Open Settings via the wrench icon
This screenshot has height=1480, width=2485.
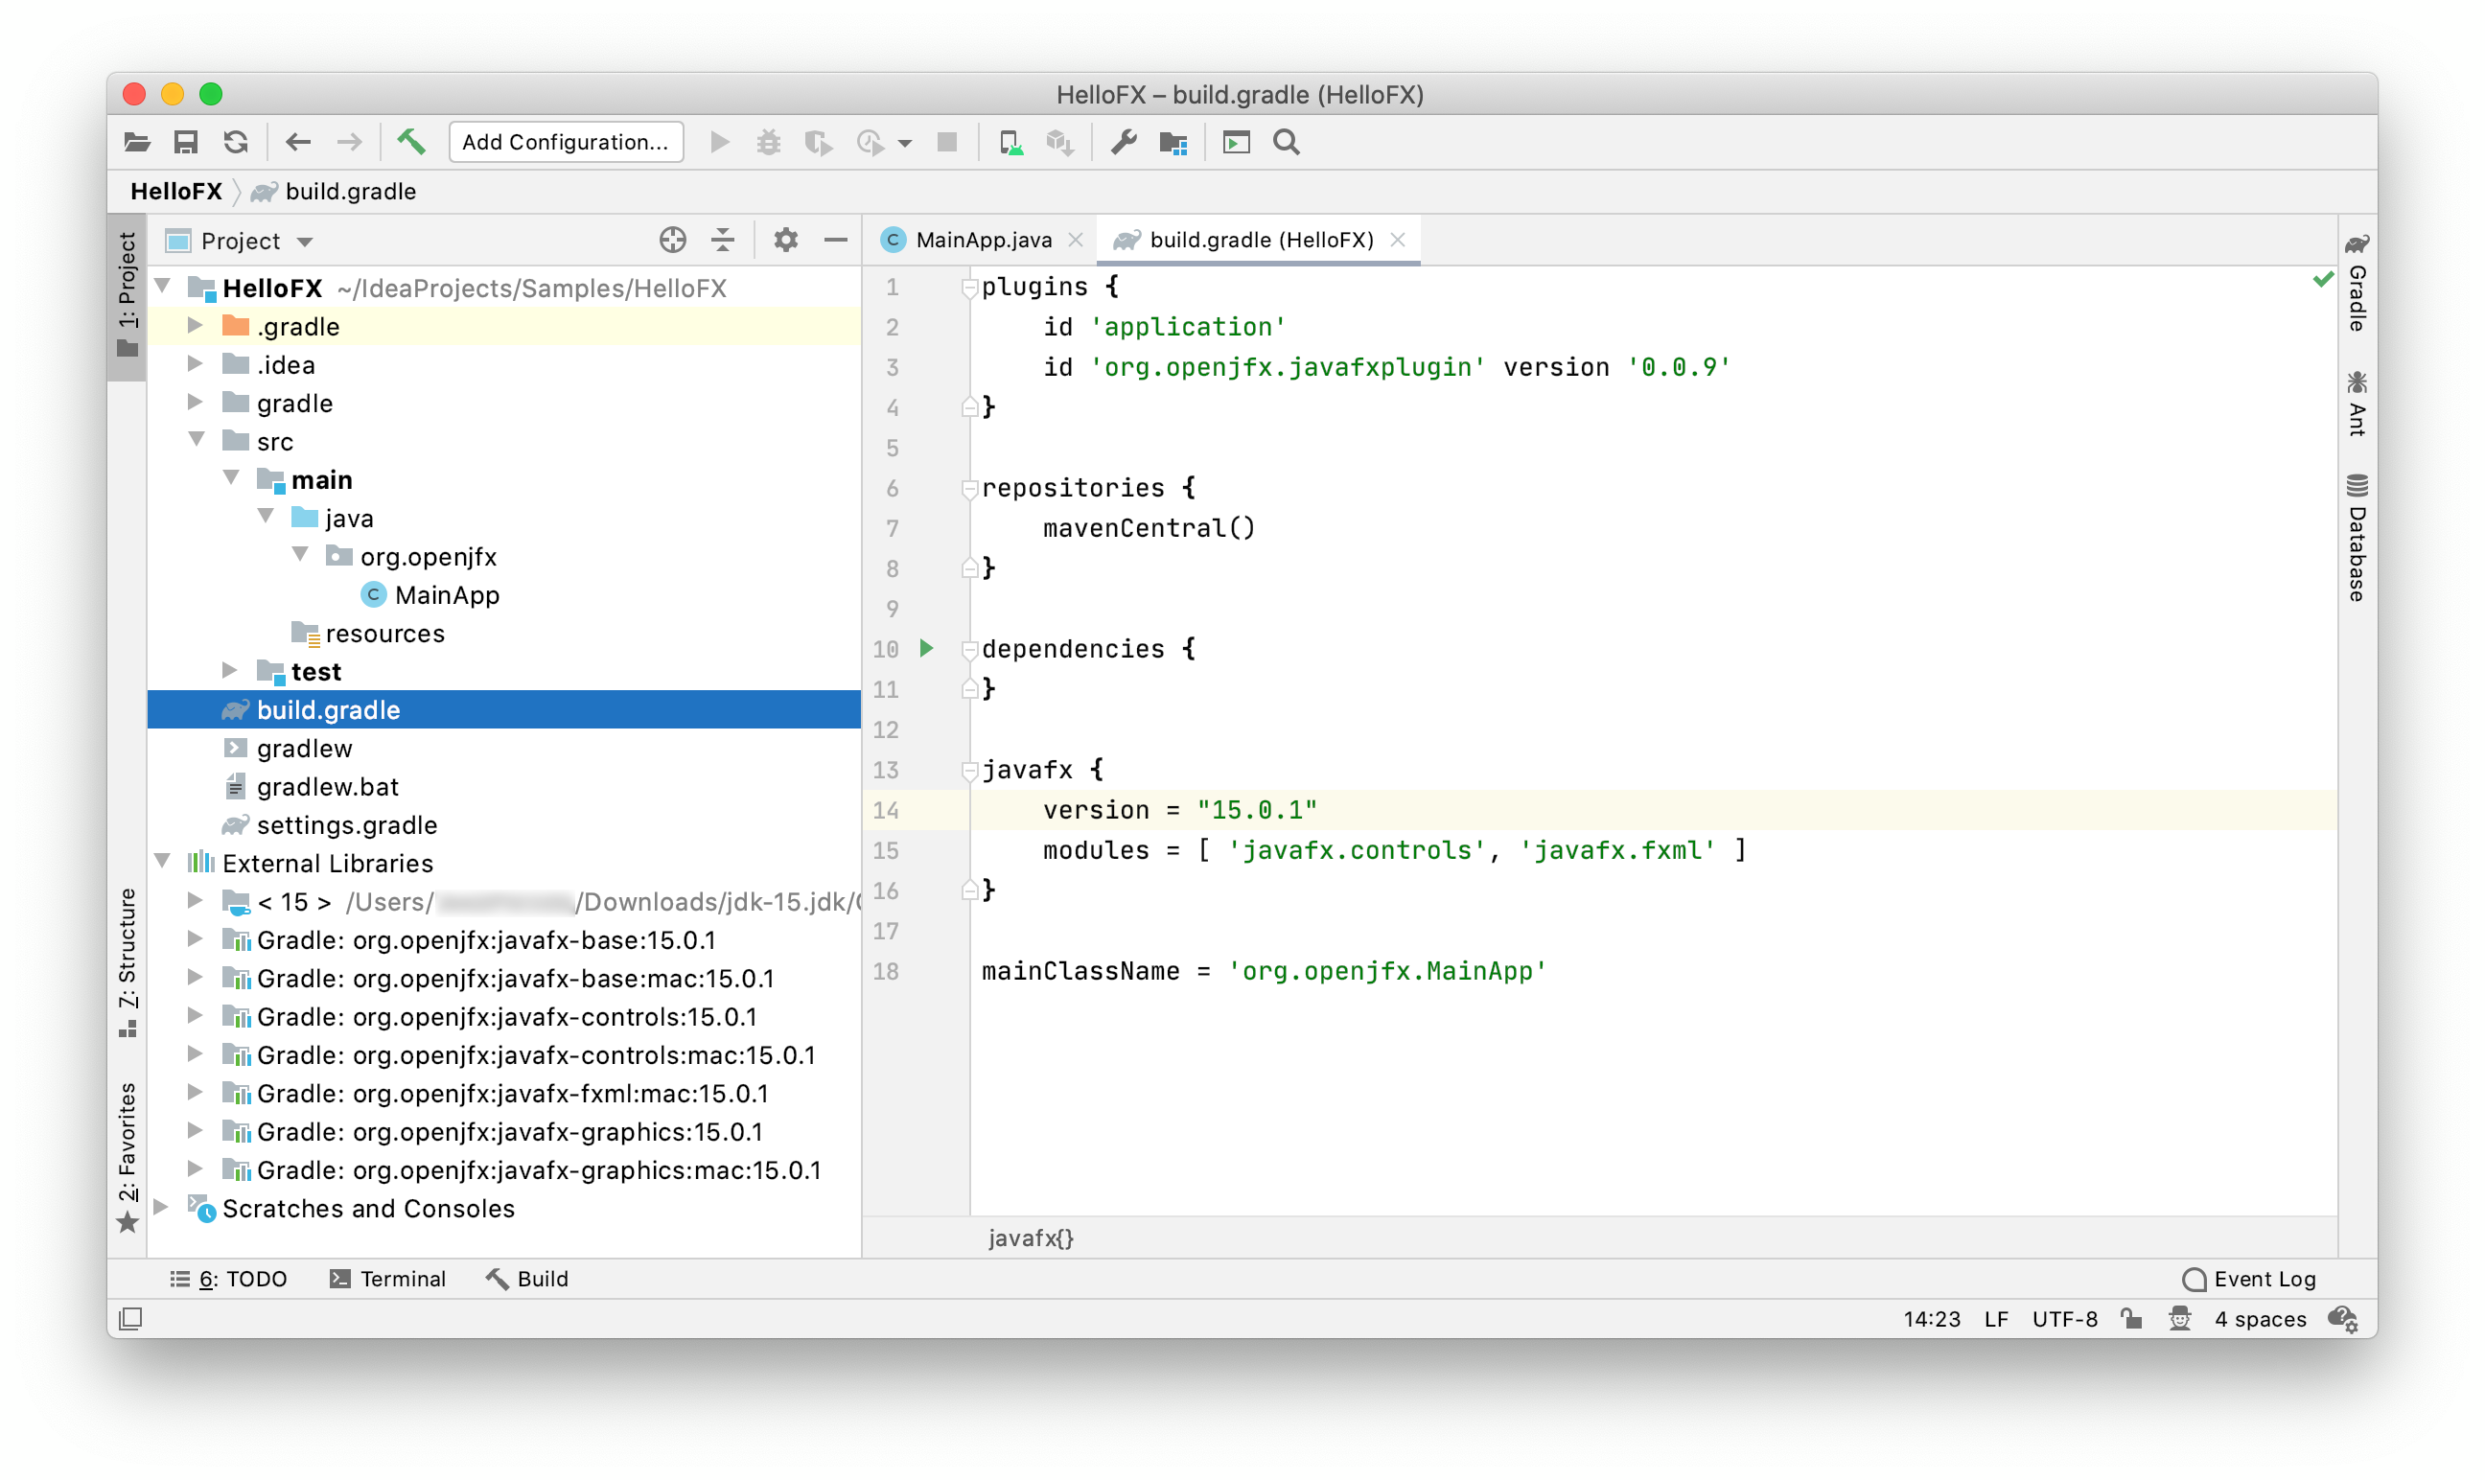pyautogui.click(x=1124, y=143)
